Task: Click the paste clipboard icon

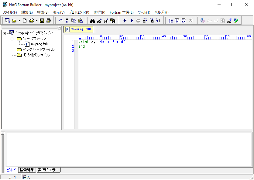Action: pos(80,21)
